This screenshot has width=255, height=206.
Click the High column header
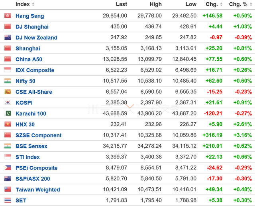156,4
